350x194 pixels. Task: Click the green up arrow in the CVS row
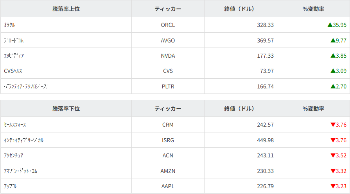point(333,71)
